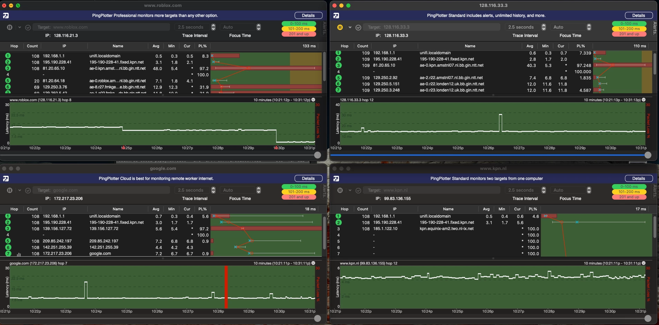Click Details in the google.com window

click(308, 179)
